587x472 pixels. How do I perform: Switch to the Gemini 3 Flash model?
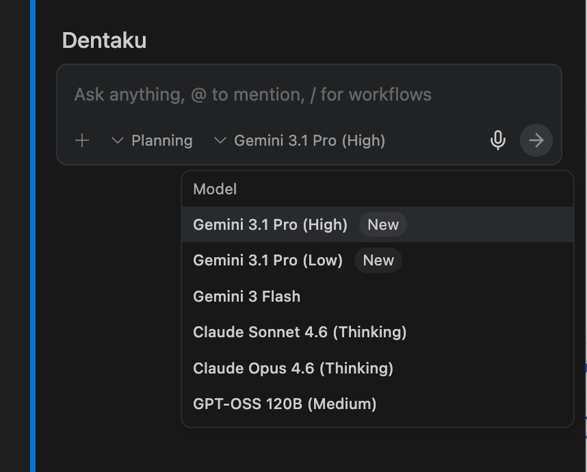point(246,297)
